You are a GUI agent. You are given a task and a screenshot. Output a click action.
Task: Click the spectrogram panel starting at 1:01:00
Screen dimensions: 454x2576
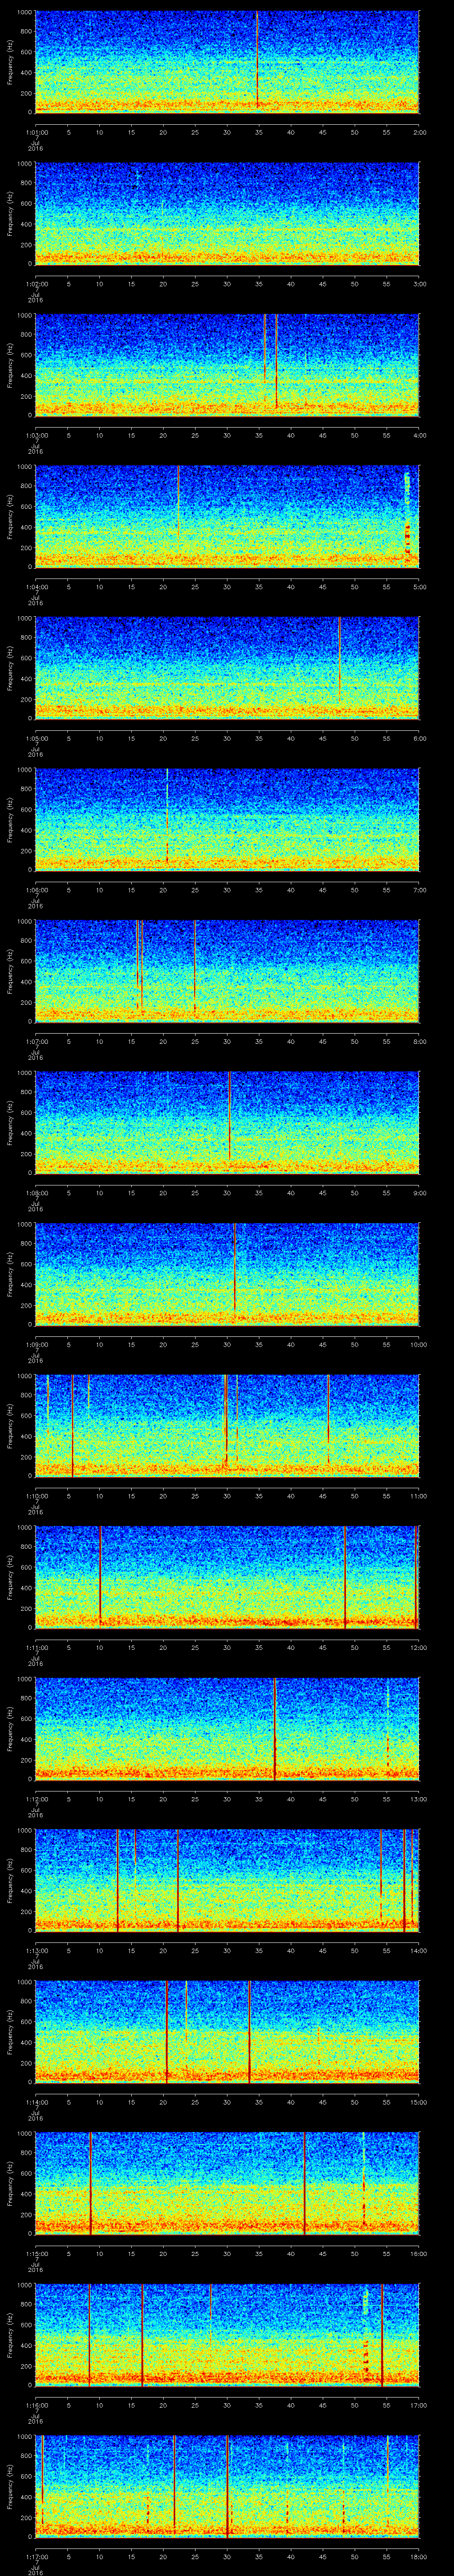click(x=227, y=62)
